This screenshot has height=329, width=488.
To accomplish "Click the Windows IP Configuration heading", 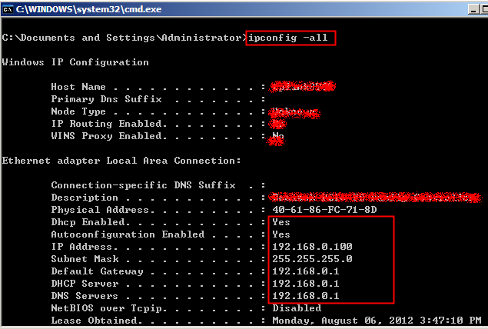I will [x=75, y=62].
